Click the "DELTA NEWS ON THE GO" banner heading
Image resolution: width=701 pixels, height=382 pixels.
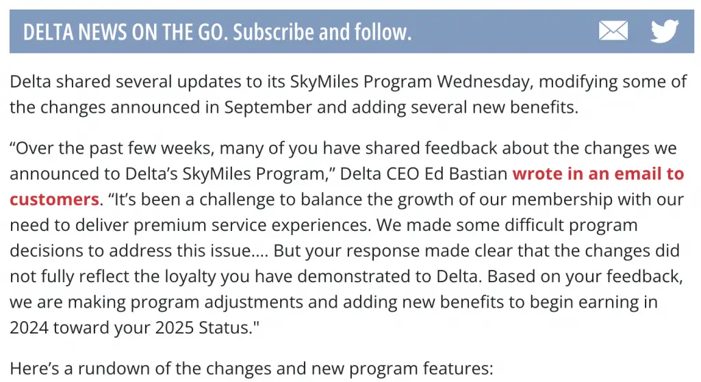click(123, 31)
